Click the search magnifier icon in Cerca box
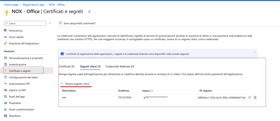280x121 pixels. coord(7,23)
